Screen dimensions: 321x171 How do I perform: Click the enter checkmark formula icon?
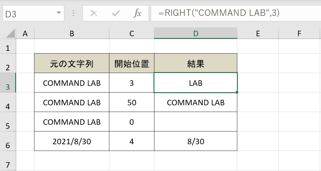[116, 13]
